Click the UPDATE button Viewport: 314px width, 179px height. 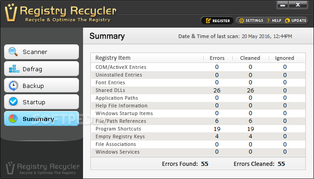click(296, 20)
